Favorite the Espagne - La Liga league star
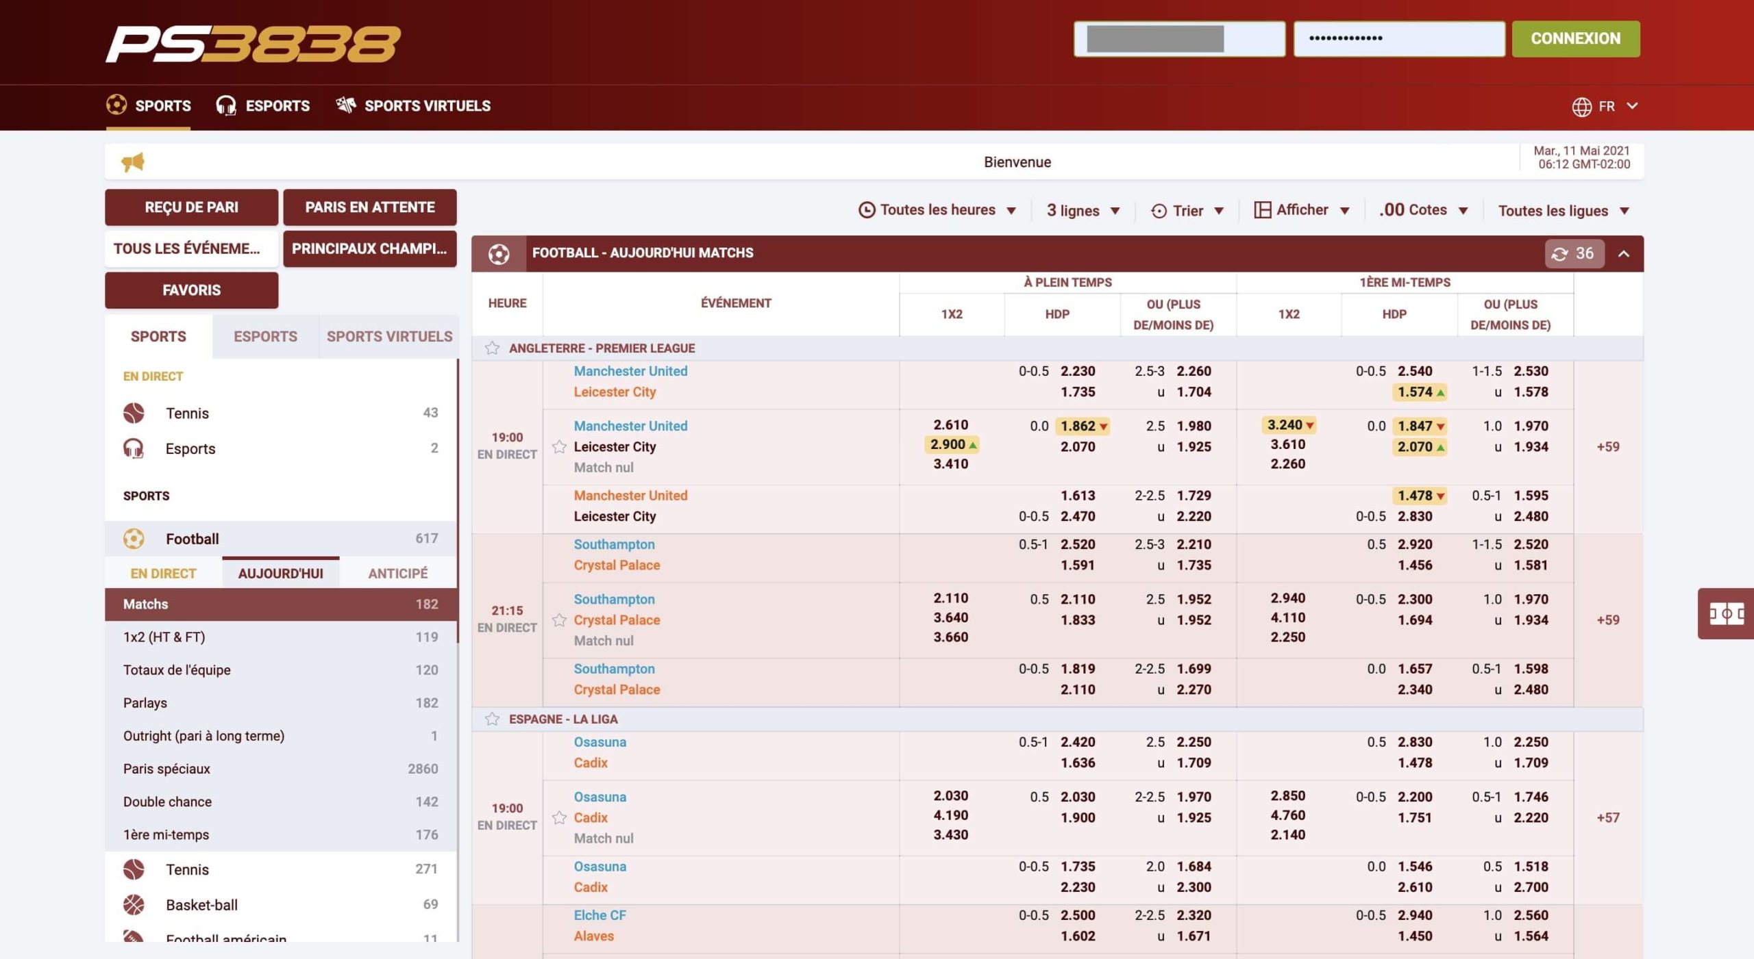The width and height of the screenshot is (1754, 959). coord(492,719)
